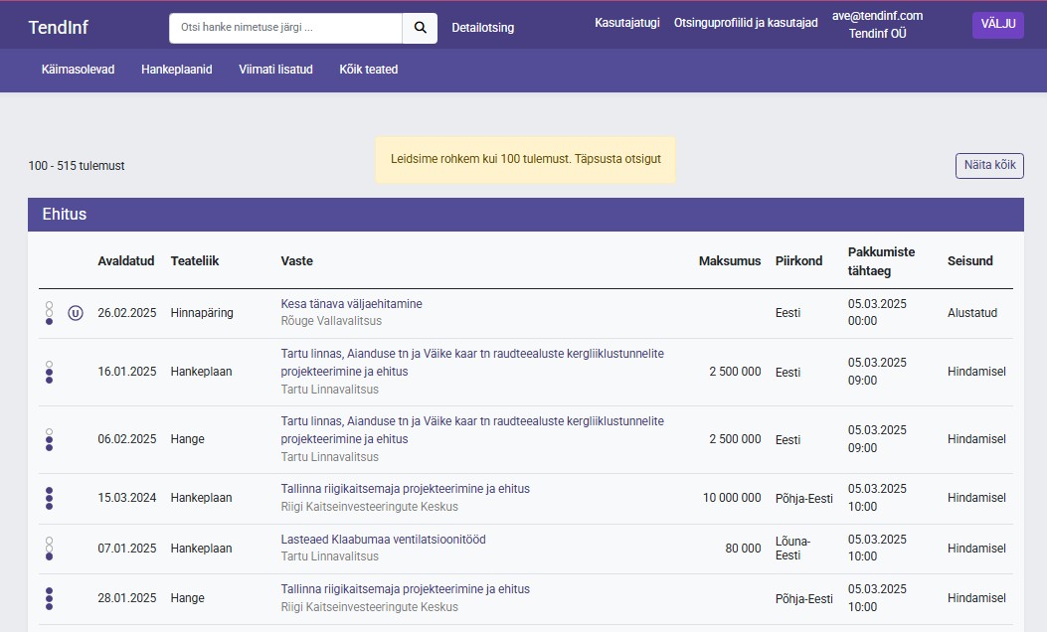Image resolution: width=1047 pixels, height=632 pixels.
Task: Log out with the VÄLJU button
Action: (x=997, y=25)
